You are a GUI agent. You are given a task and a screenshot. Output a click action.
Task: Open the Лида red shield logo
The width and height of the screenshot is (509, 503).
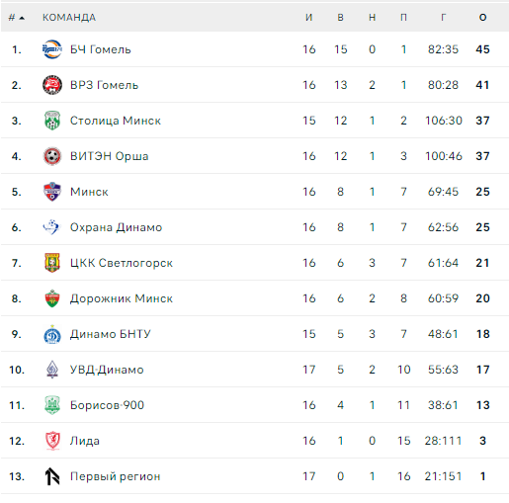(x=52, y=441)
